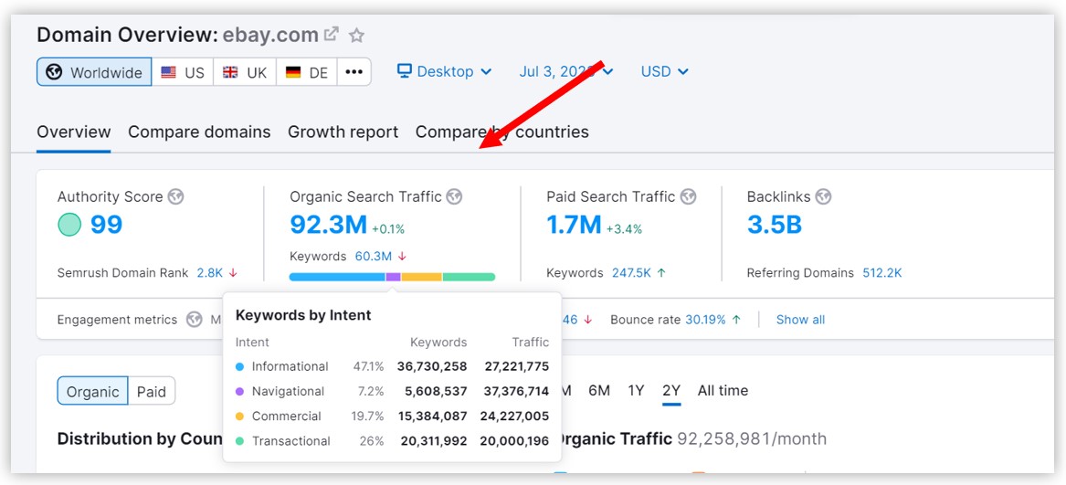Click globe icon beside Organic Search Traffic
Screen dimensions: 1066x485
point(454,197)
